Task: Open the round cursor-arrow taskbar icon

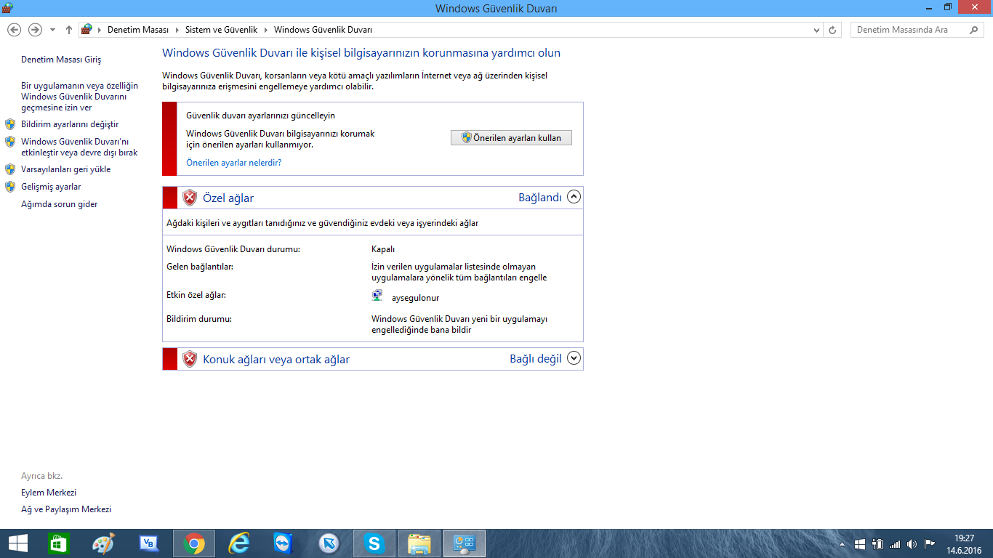Action: 329,543
